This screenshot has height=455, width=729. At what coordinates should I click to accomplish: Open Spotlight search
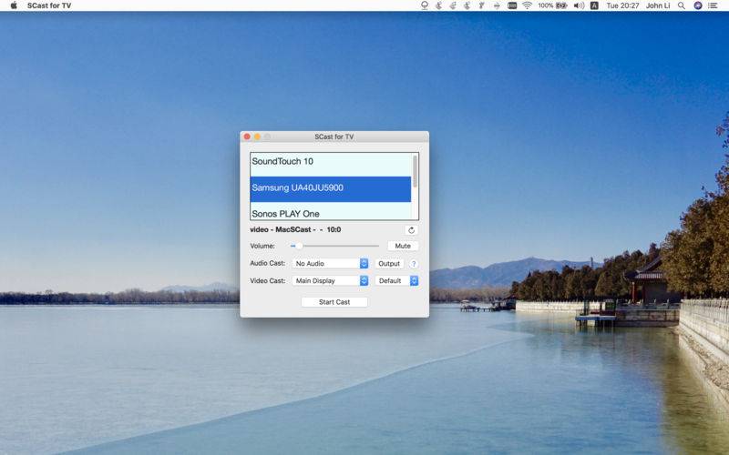(681, 5)
